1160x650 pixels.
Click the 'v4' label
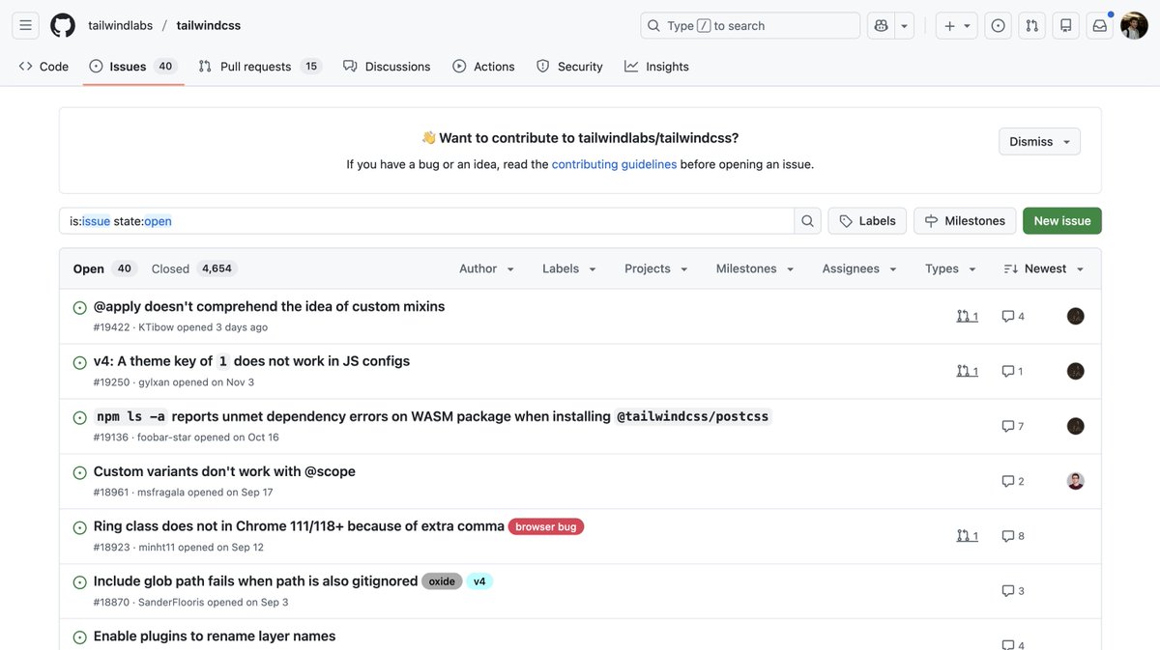tap(479, 581)
